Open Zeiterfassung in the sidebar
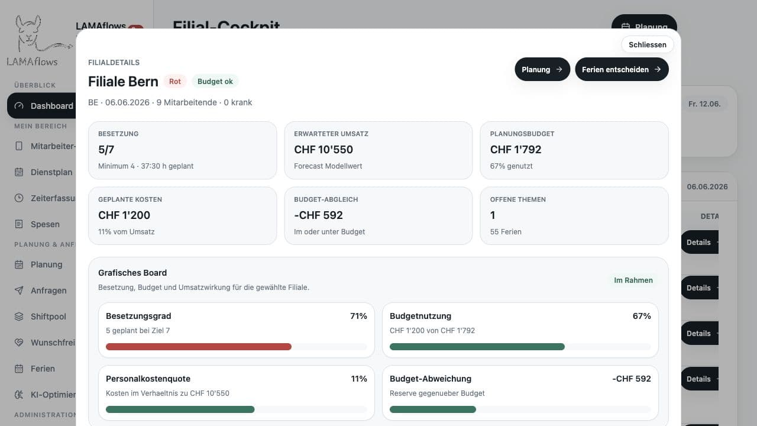Viewport: 757px width, 426px height. coord(42,198)
